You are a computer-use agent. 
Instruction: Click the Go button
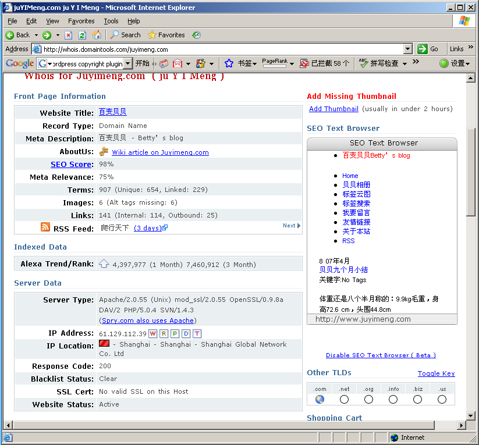click(x=428, y=49)
